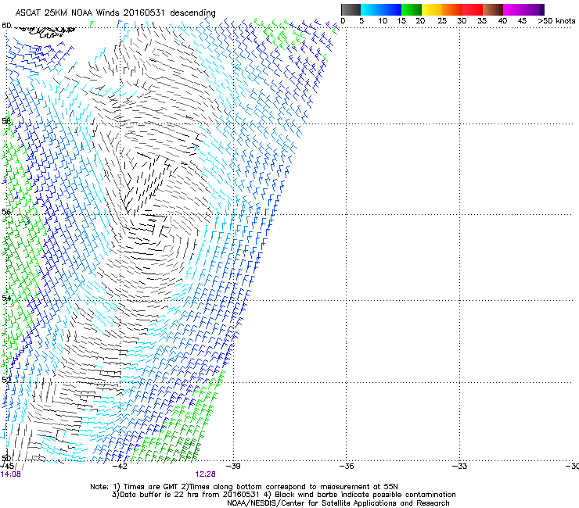The width and height of the screenshot is (579, 508).
Task: Click the cyan-blue 5-15 knots legend swatch
Action: click(381, 9)
